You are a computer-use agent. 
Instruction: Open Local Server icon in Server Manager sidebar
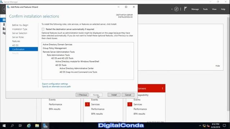pyautogui.click(x=4, y=24)
